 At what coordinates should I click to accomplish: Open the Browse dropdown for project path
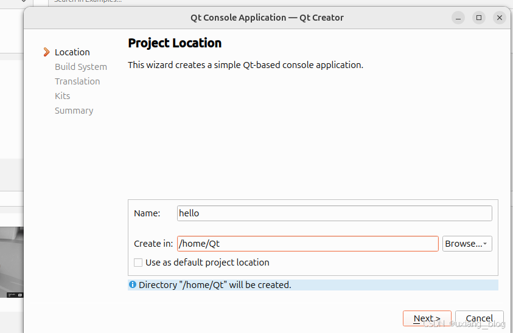click(x=467, y=244)
